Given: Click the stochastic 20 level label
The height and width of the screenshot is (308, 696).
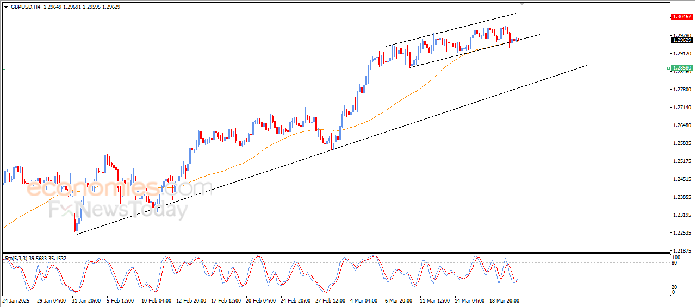Looking at the screenshot, I should point(675,286).
